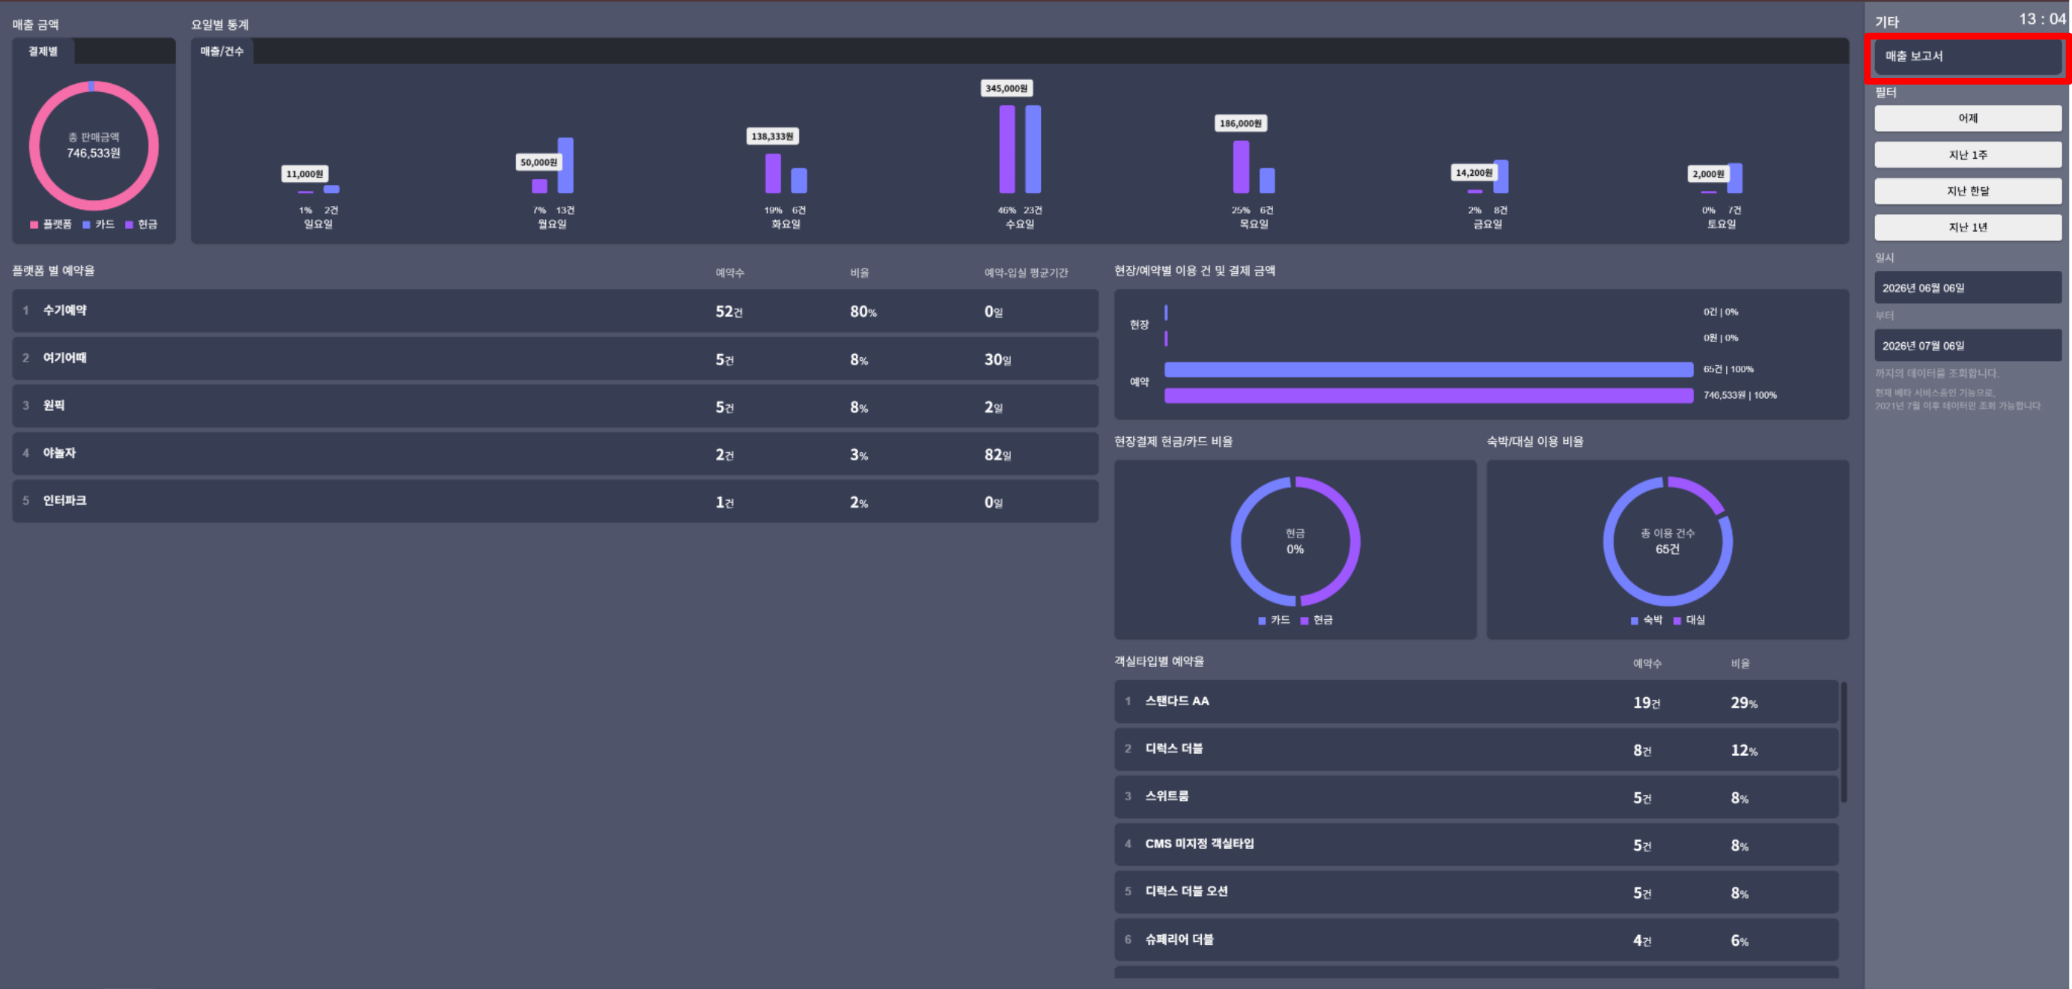Click the 대실 legend swatch
The image size is (2072, 989).
click(x=1677, y=621)
